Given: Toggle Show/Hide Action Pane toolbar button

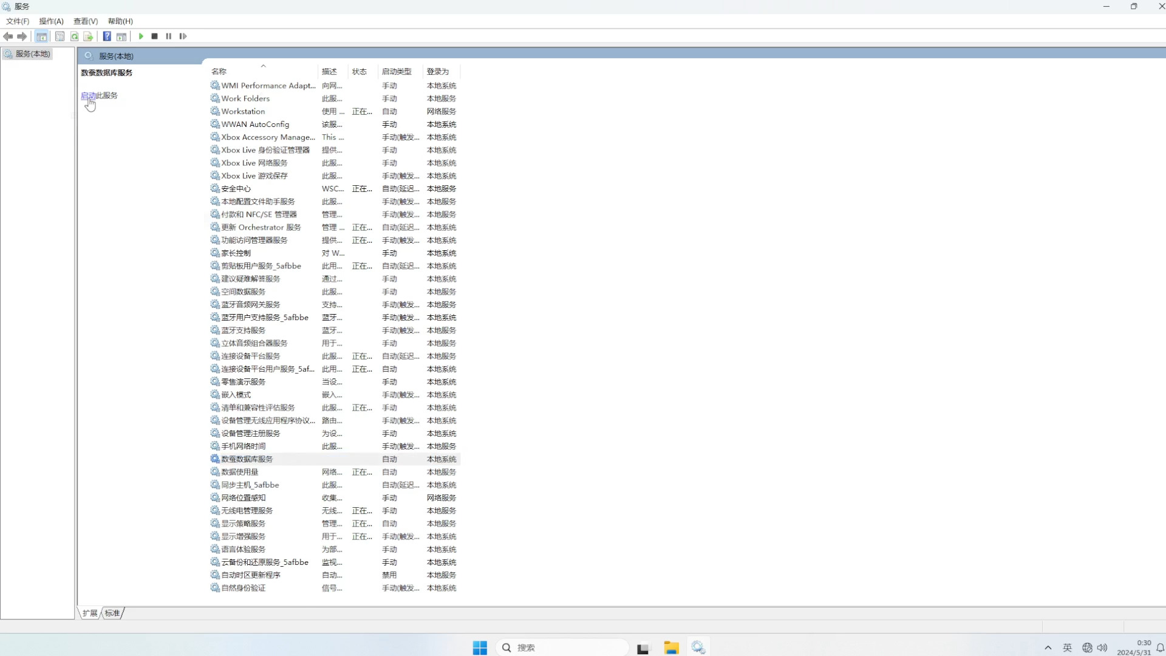Looking at the screenshot, I should click(x=121, y=36).
